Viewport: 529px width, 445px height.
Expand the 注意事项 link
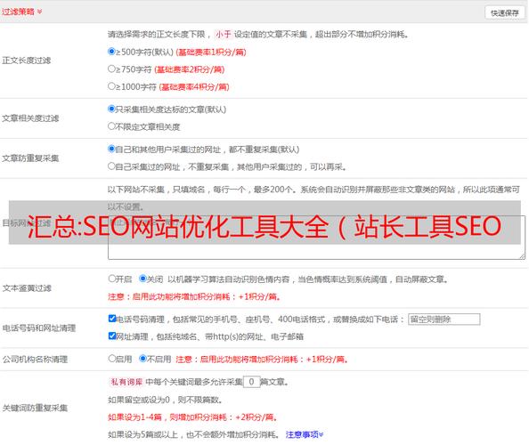click(305, 434)
